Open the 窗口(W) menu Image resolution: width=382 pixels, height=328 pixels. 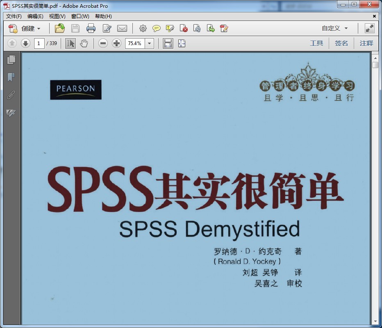(x=80, y=16)
